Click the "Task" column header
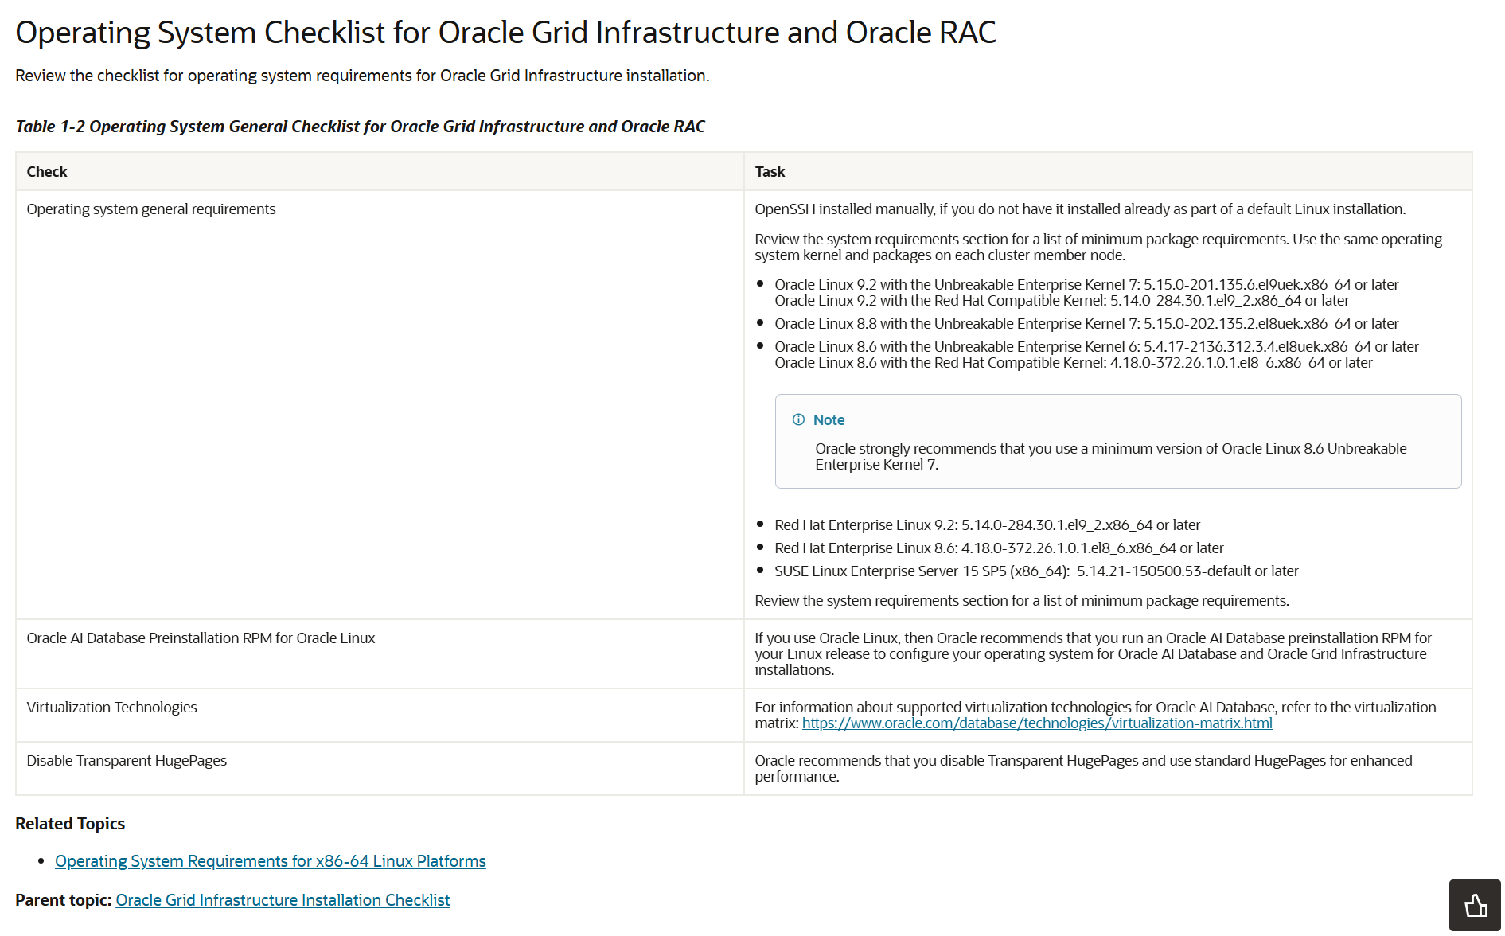The height and width of the screenshot is (936, 1505). (770, 172)
